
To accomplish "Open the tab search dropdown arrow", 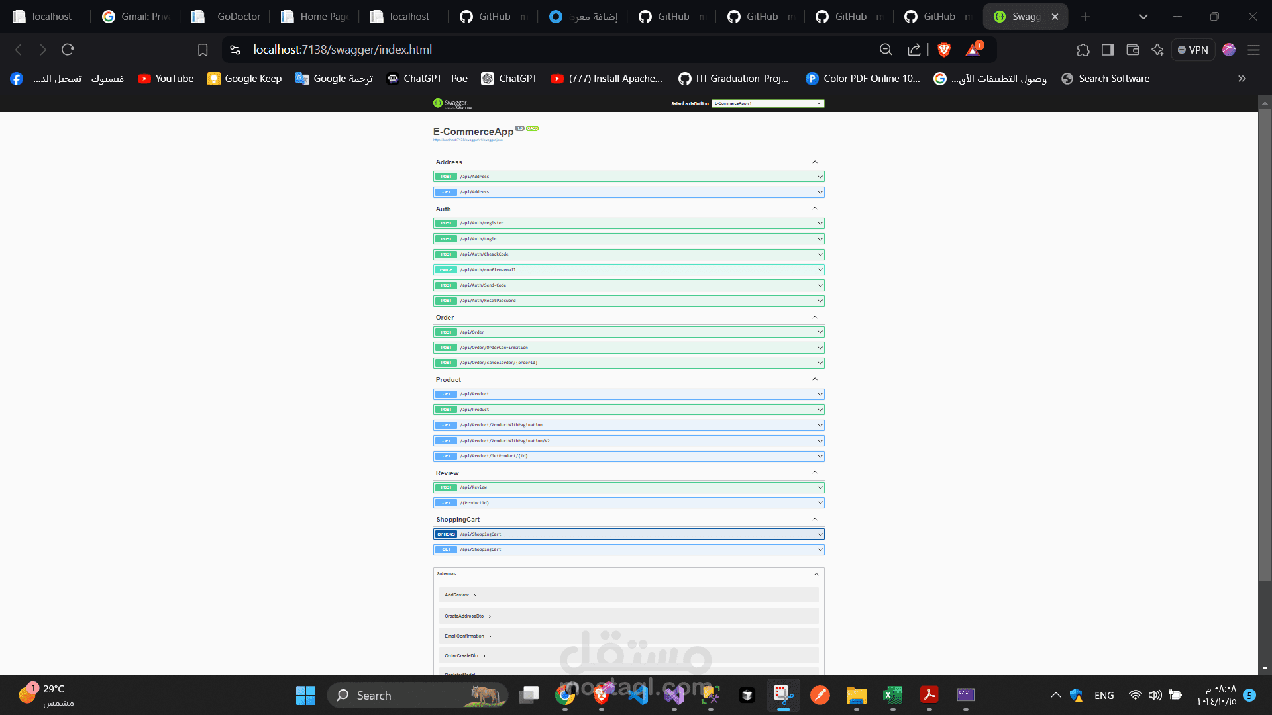I will coord(1143,17).
